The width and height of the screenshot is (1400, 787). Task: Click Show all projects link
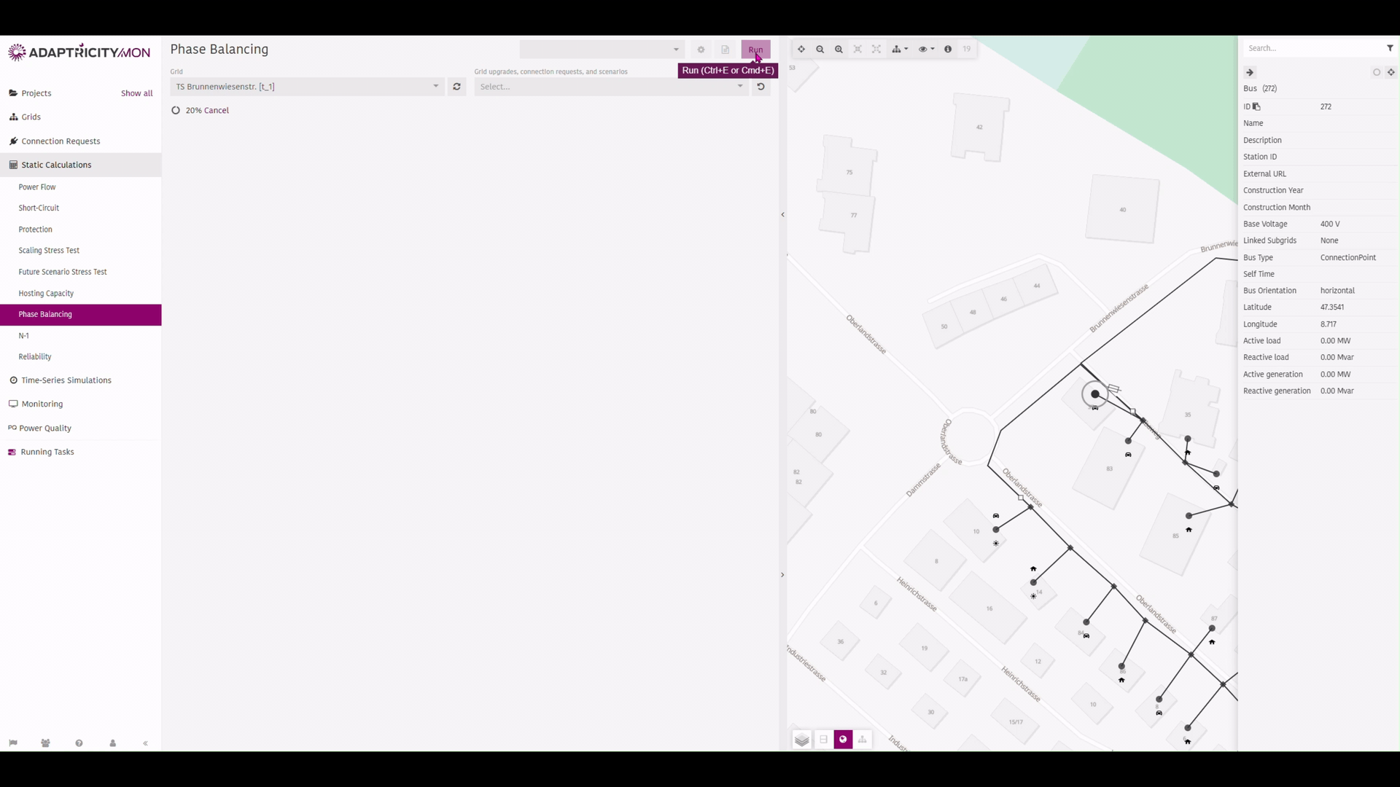(137, 93)
